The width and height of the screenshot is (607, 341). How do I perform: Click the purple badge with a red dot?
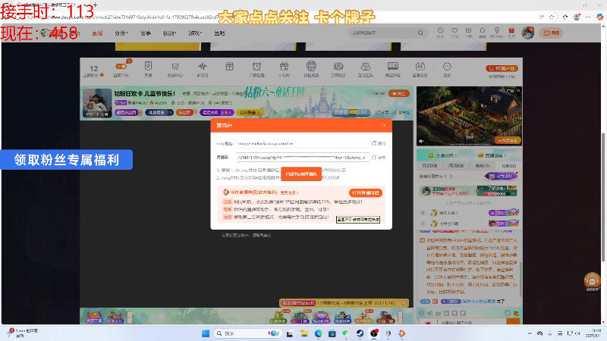(502, 177)
